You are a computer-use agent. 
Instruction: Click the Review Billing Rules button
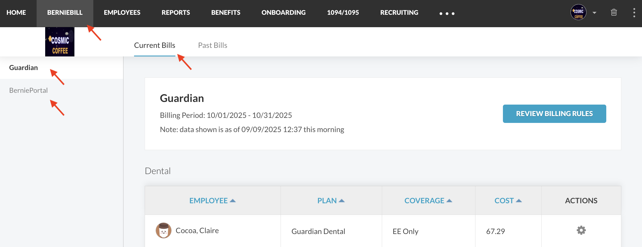coord(554,114)
